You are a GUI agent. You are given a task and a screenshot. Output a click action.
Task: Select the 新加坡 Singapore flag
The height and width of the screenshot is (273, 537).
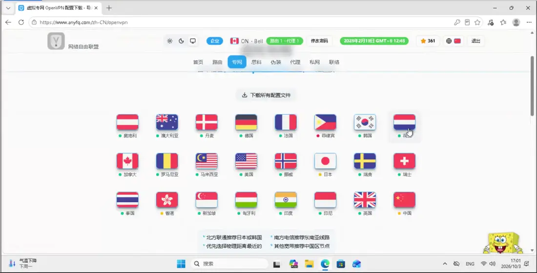(x=207, y=200)
